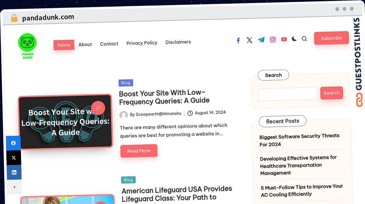365x204 pixels.
Task: Click the sidebar search input field
Action: 288,94
